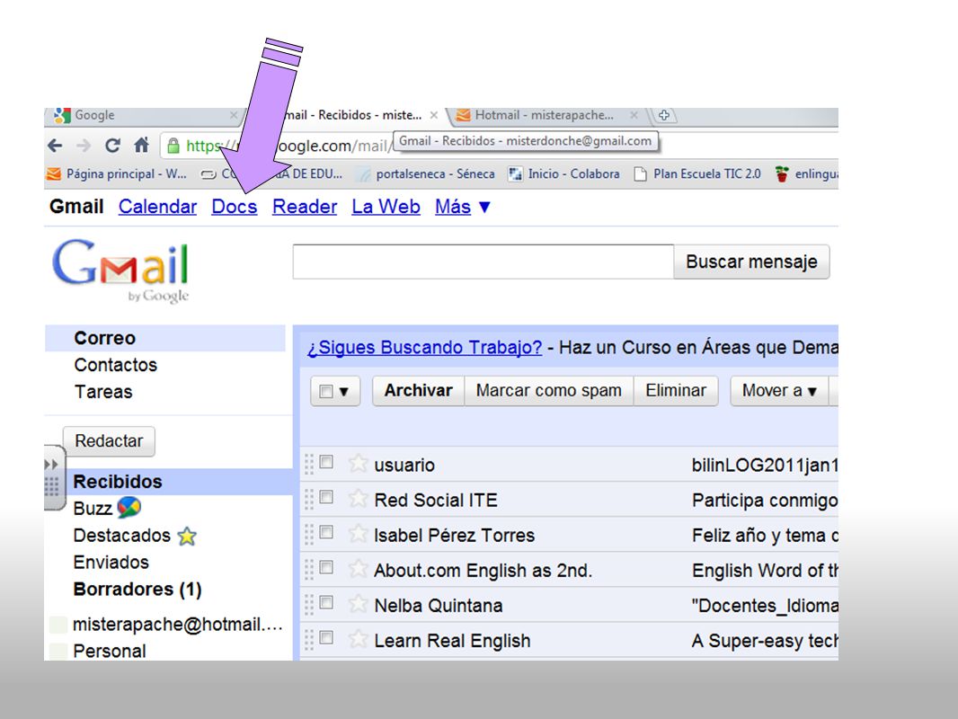The height and width of the screenshot is (719, 958).
Task: Click in the mail search field
Action: point(483,262)
